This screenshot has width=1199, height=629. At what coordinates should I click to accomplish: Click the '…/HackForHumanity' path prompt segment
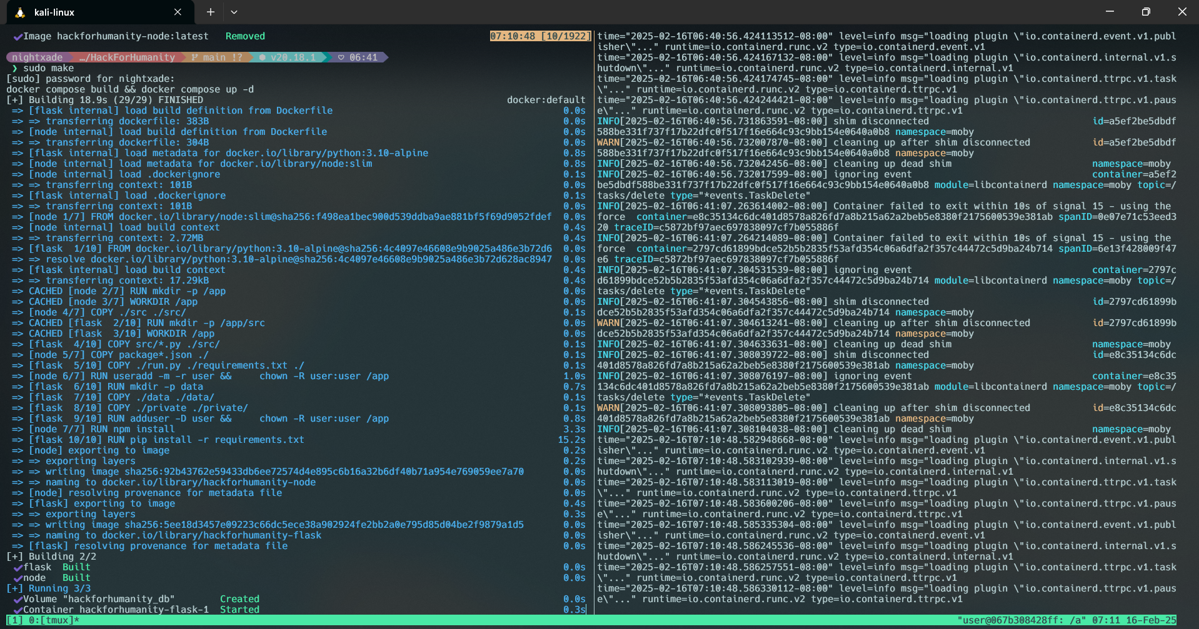pyautogui.click(x=128, y=57)
